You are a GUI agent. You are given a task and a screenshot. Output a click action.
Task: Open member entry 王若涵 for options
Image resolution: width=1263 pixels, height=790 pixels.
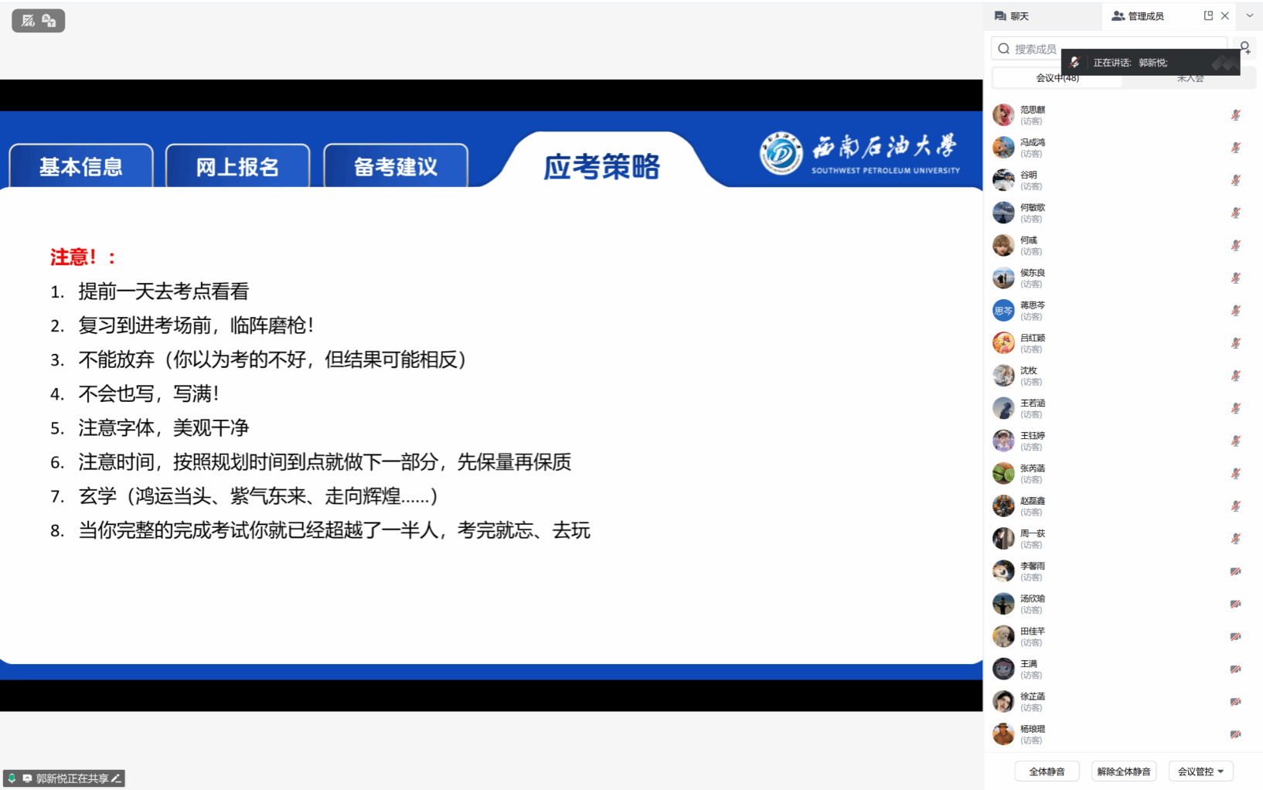pos(1033,408)
